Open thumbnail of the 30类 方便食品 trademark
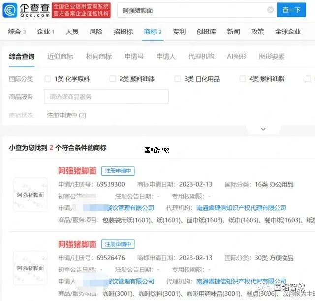Image resolution: width=315 pixels, height=301 pixels. [x=31, y=268]
